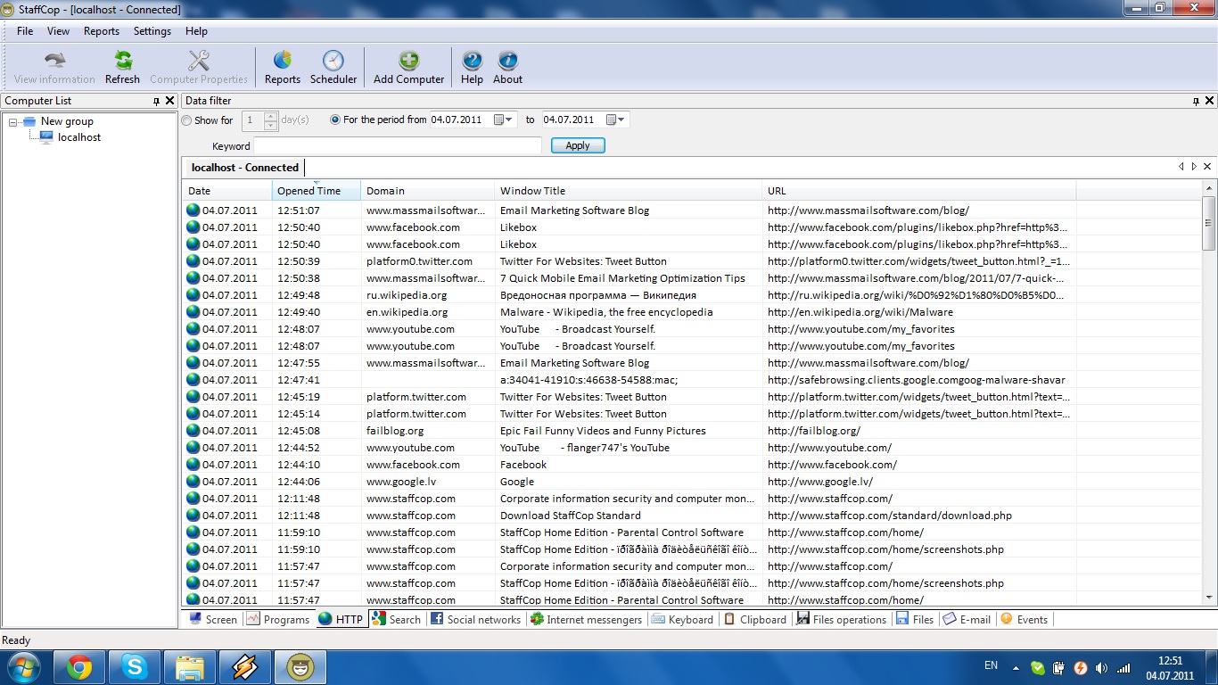Sort by the Opened Time column header
The width and height of the screenshot is (1218, 685).
(x=317, y=191)
